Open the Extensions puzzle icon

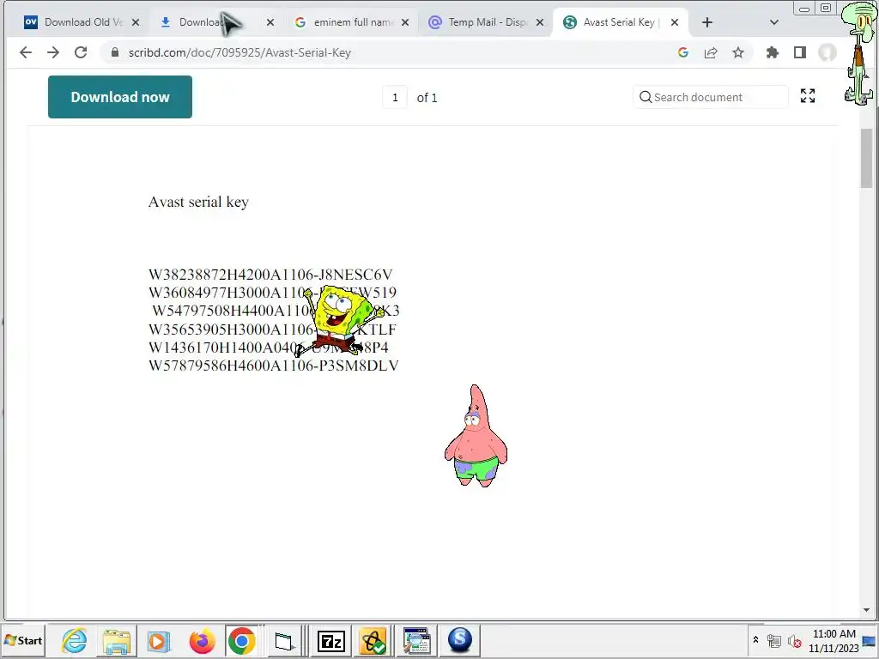tap(773, 52)
